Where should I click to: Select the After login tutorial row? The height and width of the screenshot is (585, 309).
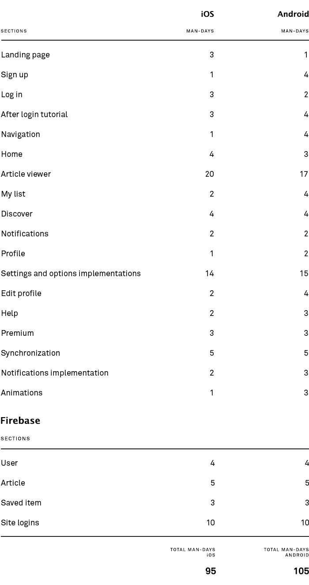click(154, 114)
